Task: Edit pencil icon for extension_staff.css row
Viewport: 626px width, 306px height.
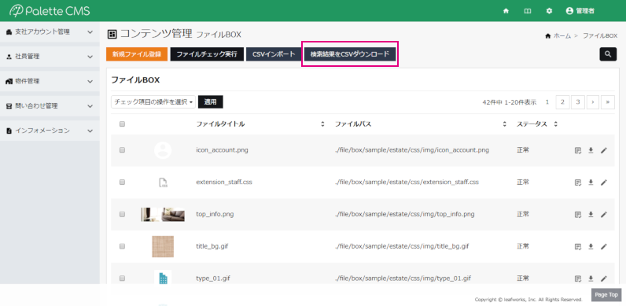Action: [604, 182]
